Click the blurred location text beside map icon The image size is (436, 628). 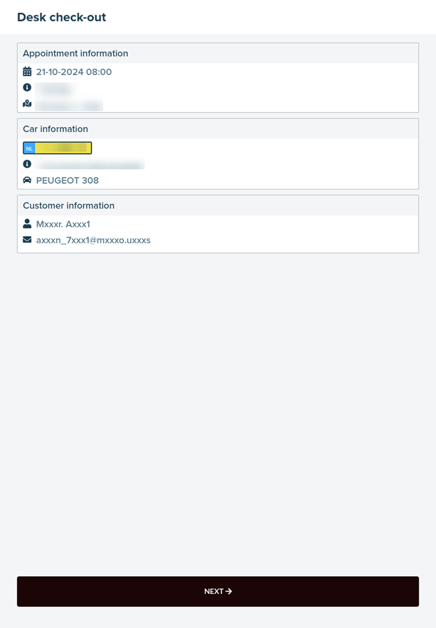tap(69, 105)
